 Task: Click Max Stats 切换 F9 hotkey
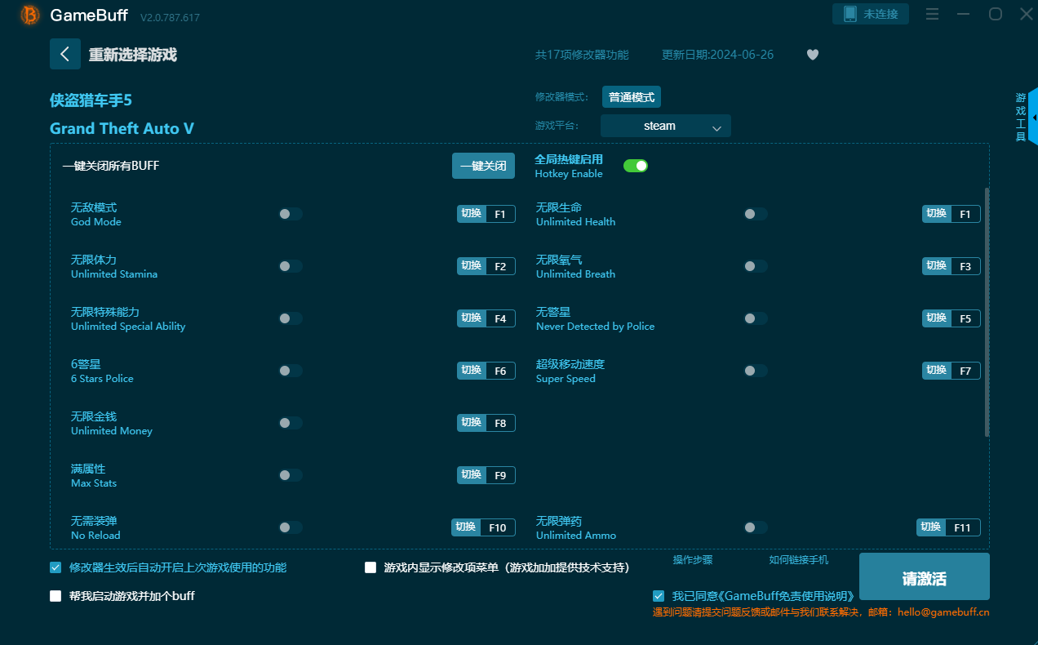pyautogui.click(x=486, y=475)
